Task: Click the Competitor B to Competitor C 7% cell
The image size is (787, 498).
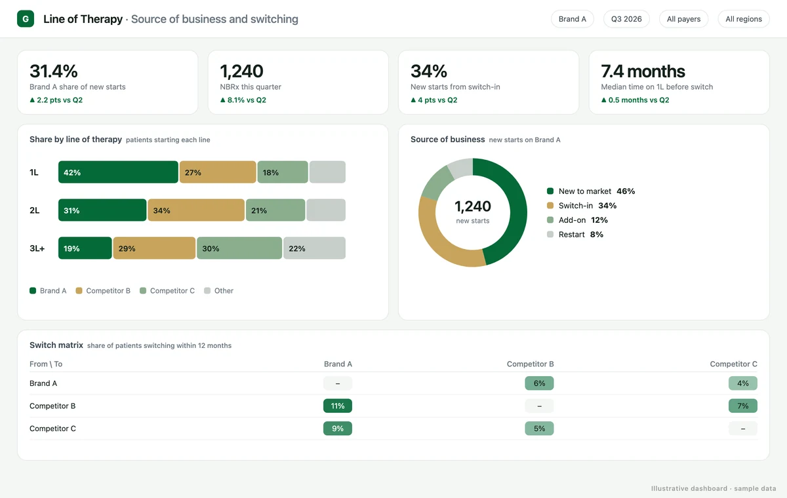Action: [x=743, y=406]
